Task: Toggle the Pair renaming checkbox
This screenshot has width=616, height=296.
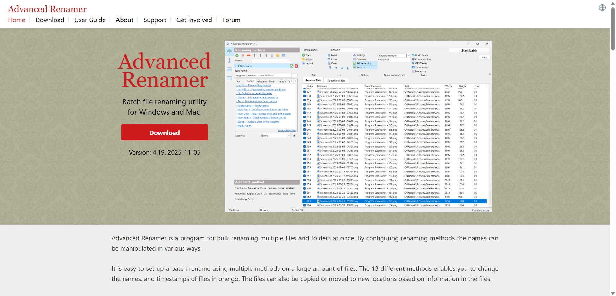Action: pyautogui.click(x=355, y=63)
